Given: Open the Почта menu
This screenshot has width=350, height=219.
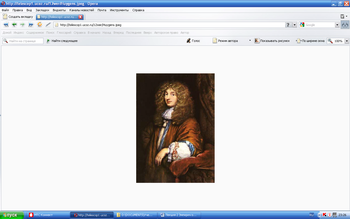Looking at the screenshot, I should pos(102,10).
